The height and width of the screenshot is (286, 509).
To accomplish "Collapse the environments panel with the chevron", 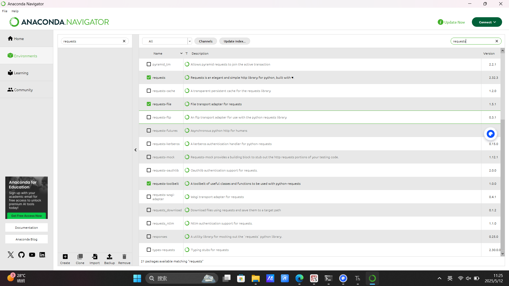I will point(136,150).
